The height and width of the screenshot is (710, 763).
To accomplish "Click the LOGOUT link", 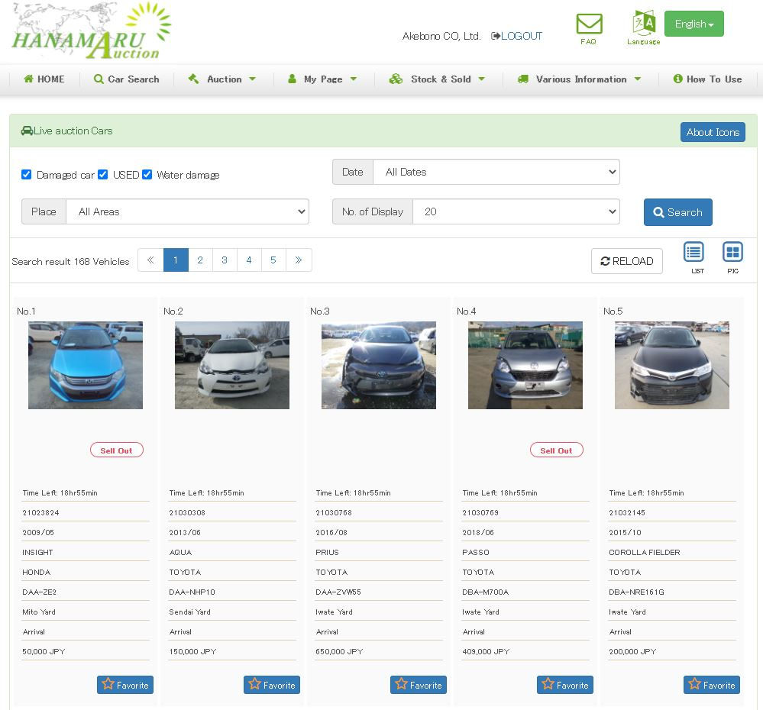I will tap(517, 36).
